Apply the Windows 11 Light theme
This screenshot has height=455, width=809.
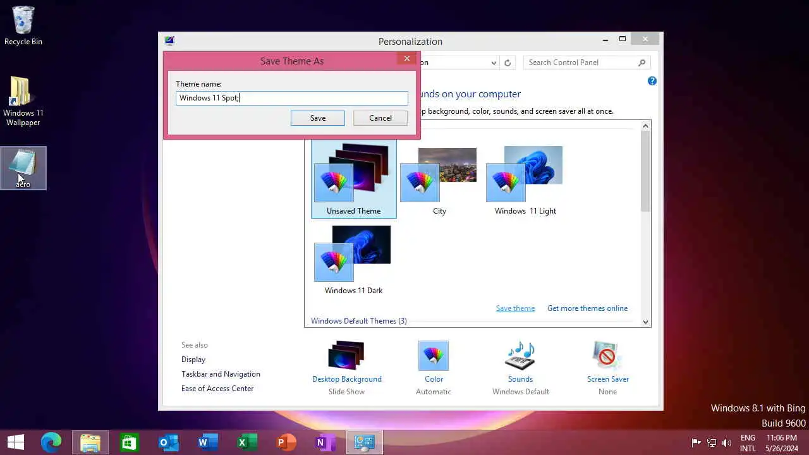coord(525,180)
